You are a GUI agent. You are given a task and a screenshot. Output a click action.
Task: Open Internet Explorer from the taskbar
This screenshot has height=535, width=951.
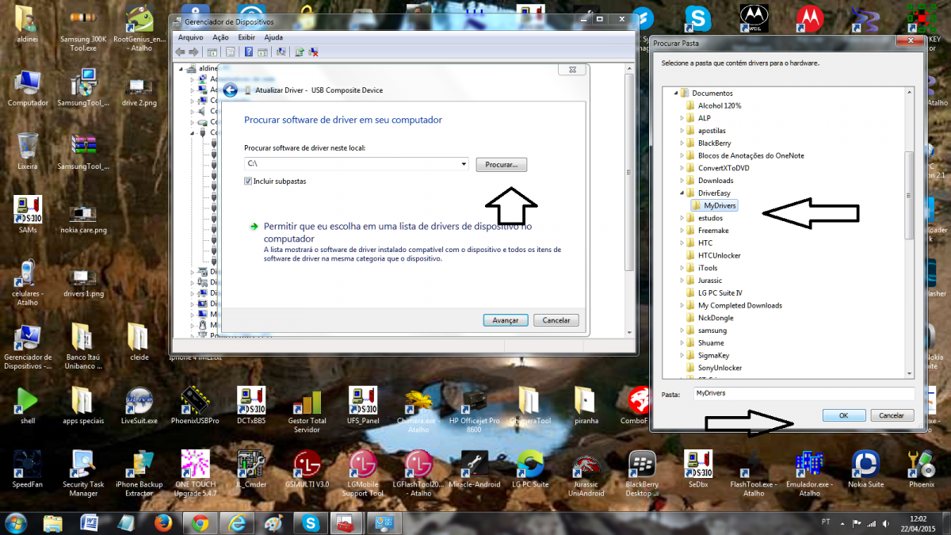(237, 523)
